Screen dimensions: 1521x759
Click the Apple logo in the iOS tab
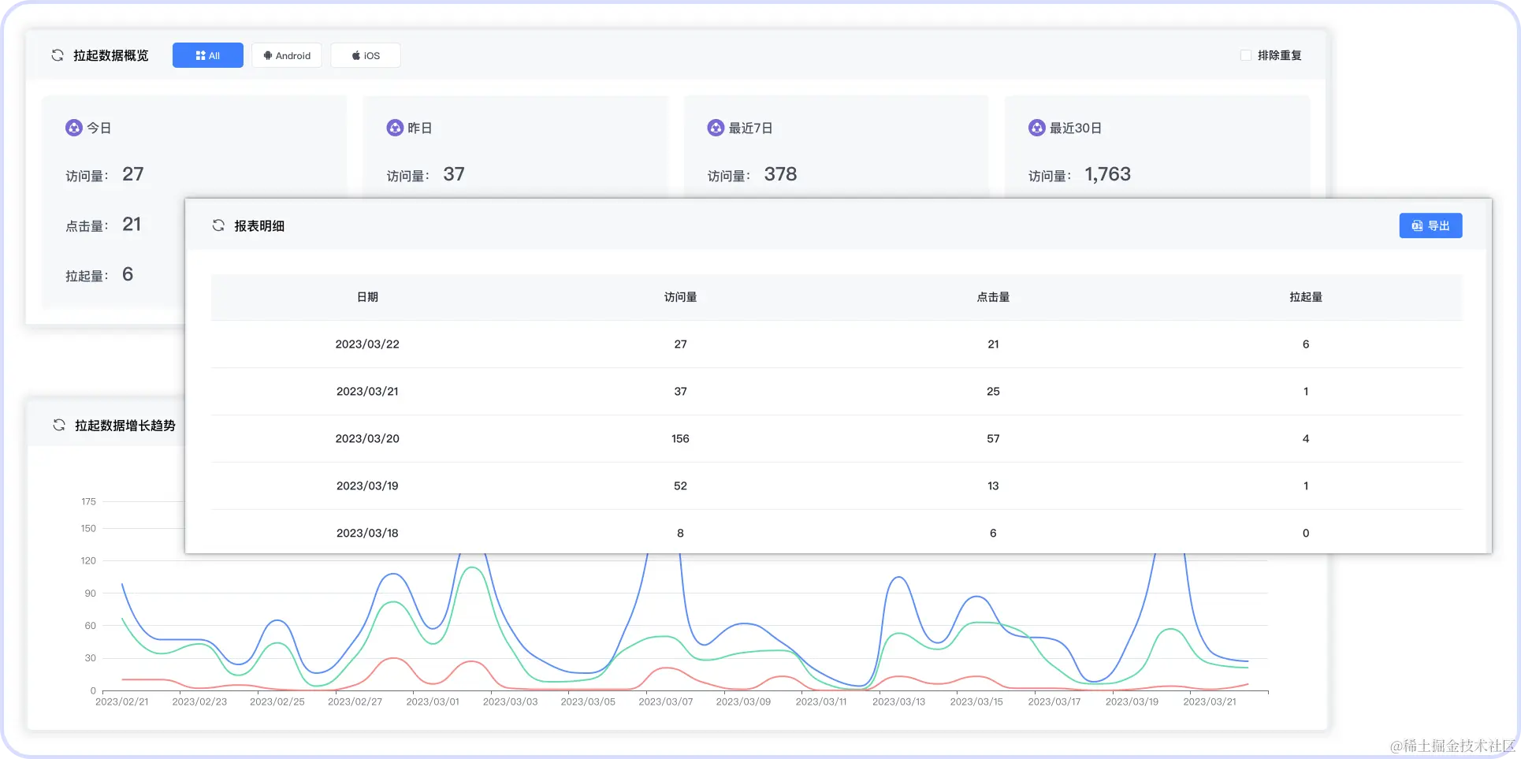coord(355,55)
